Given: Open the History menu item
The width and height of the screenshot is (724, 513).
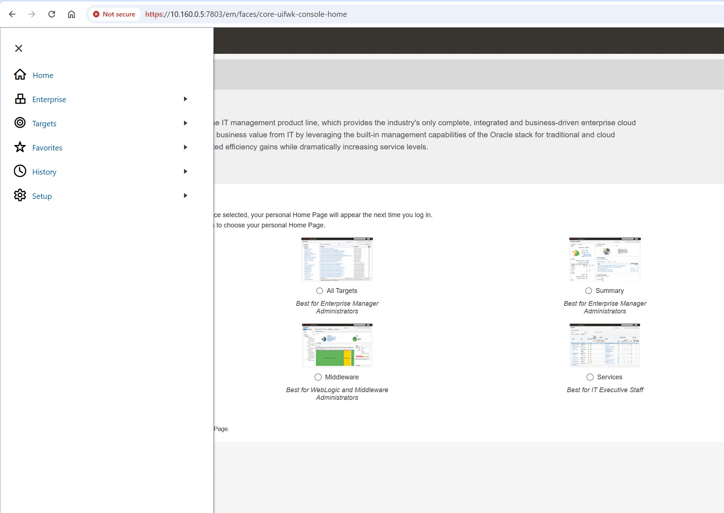Looking at the screenshot, I should point(44,172).
